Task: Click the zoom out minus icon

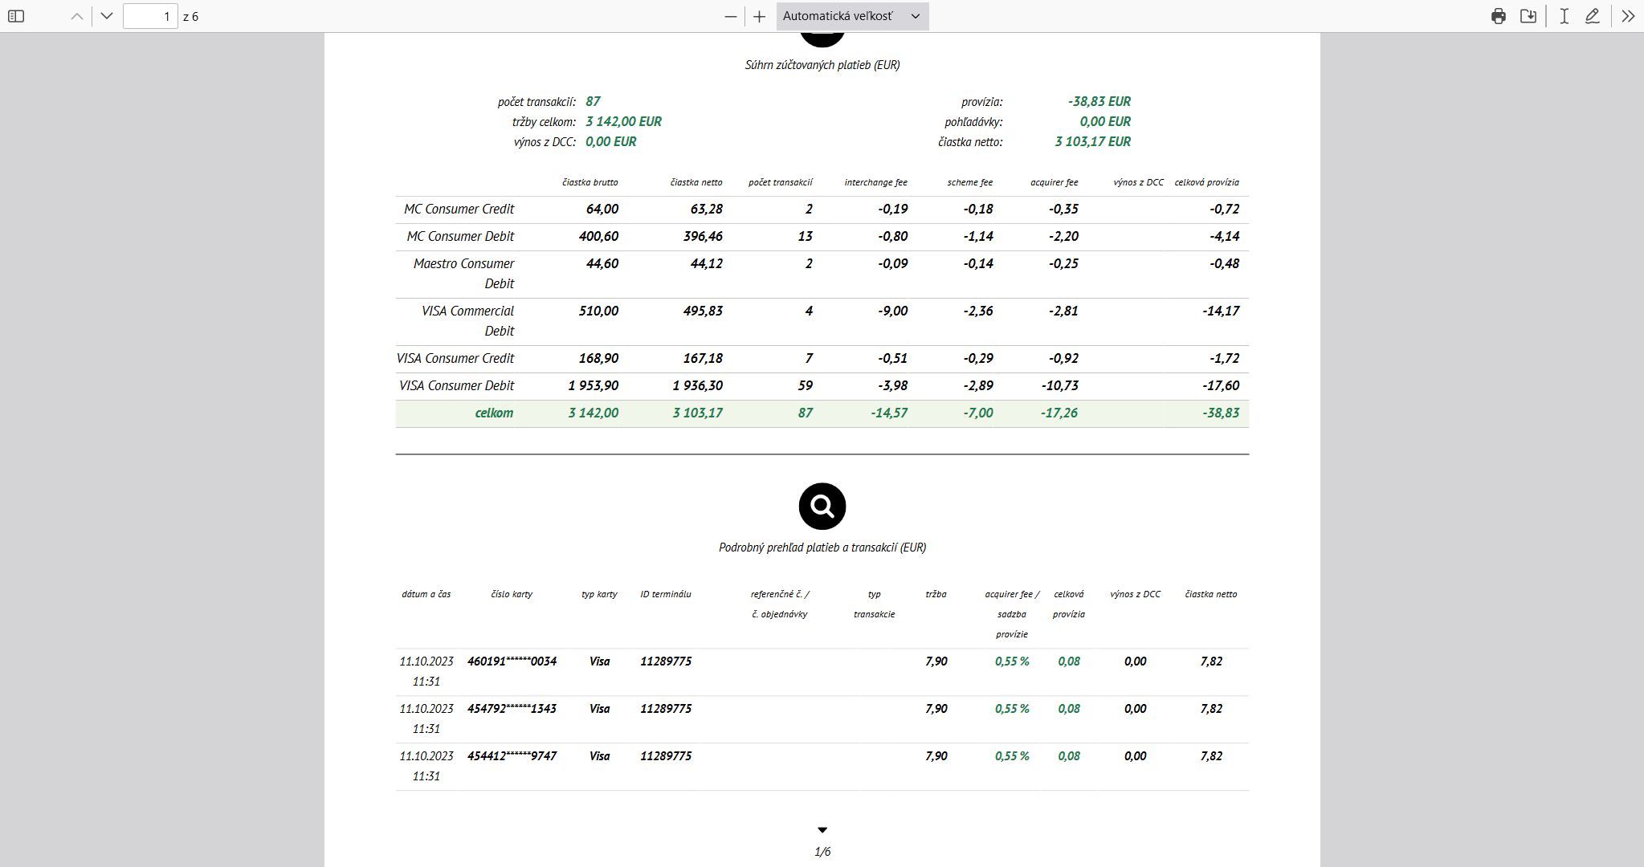Action: click(x=730, y=16)
